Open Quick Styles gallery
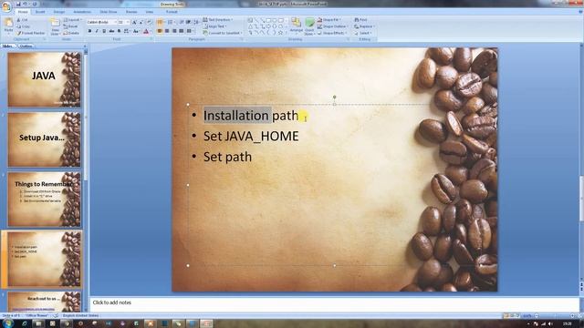This screenshot has width=584, height=328. tap(309, 26)
